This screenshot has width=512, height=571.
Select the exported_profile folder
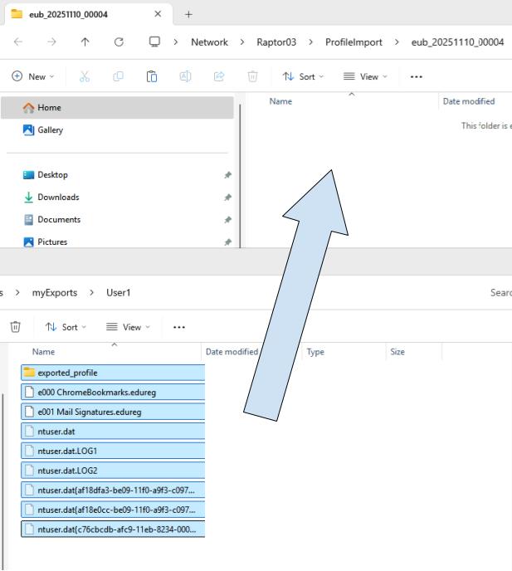(x=67, y=373)
